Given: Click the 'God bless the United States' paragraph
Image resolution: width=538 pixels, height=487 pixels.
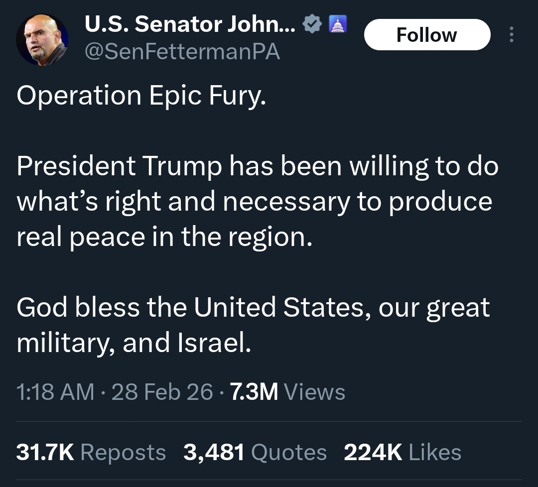Looking at the screenshot, I should coord(253,325).
